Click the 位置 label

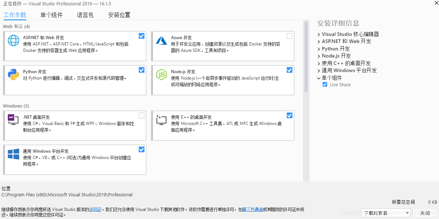tap(6, 188)
